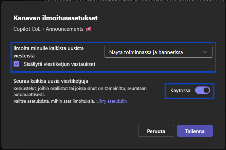Toggle the Sisällytä viestiketjun vastaukset checkbox
This screenshot has height=150, width=226.
point(17,64)
